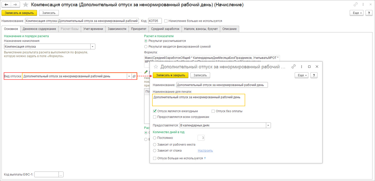Switch to Средний заработок tab

(165, 29)
